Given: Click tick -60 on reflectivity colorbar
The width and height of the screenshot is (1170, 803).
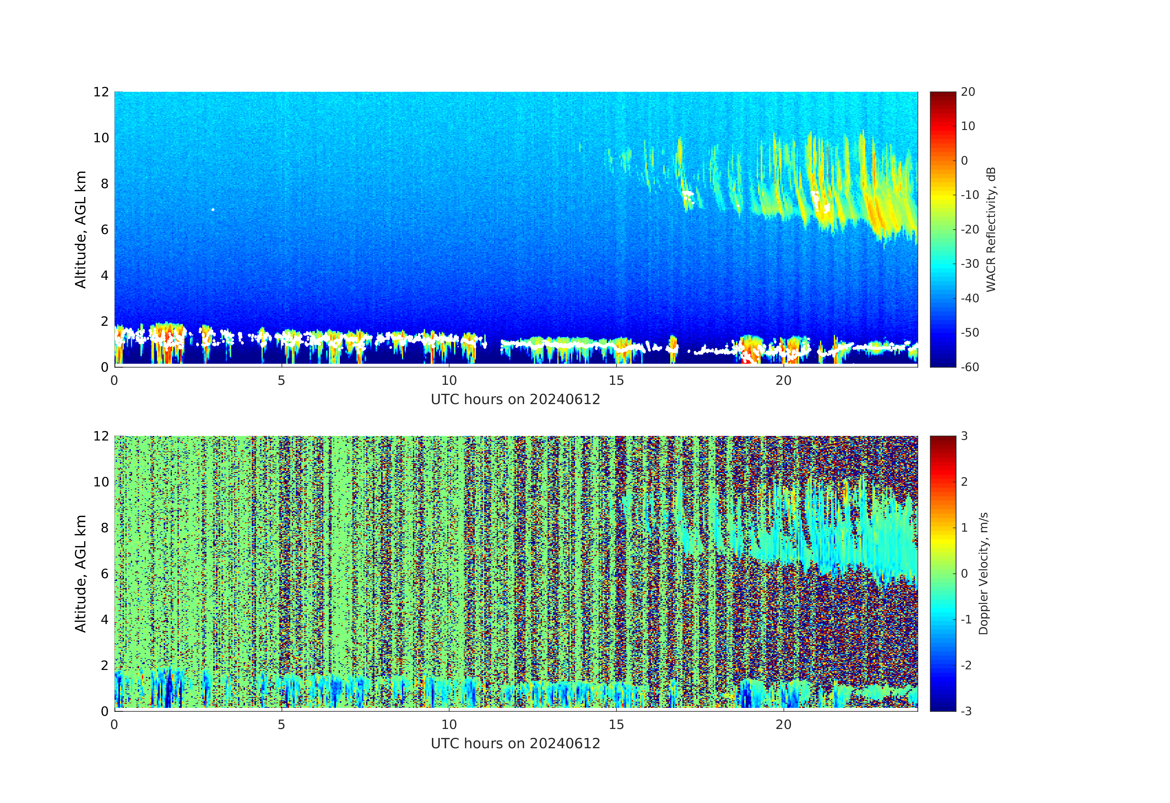Looking at the screenshot, I should 970,367.
